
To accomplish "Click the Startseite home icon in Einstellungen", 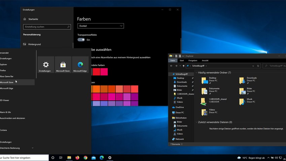I will (25, 19).
